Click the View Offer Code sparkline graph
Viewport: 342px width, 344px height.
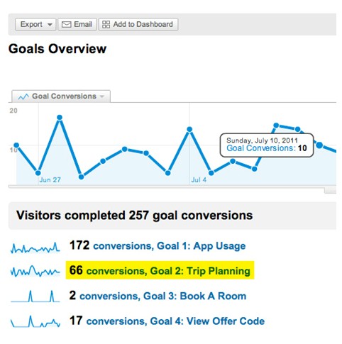(x=35, y=321)
